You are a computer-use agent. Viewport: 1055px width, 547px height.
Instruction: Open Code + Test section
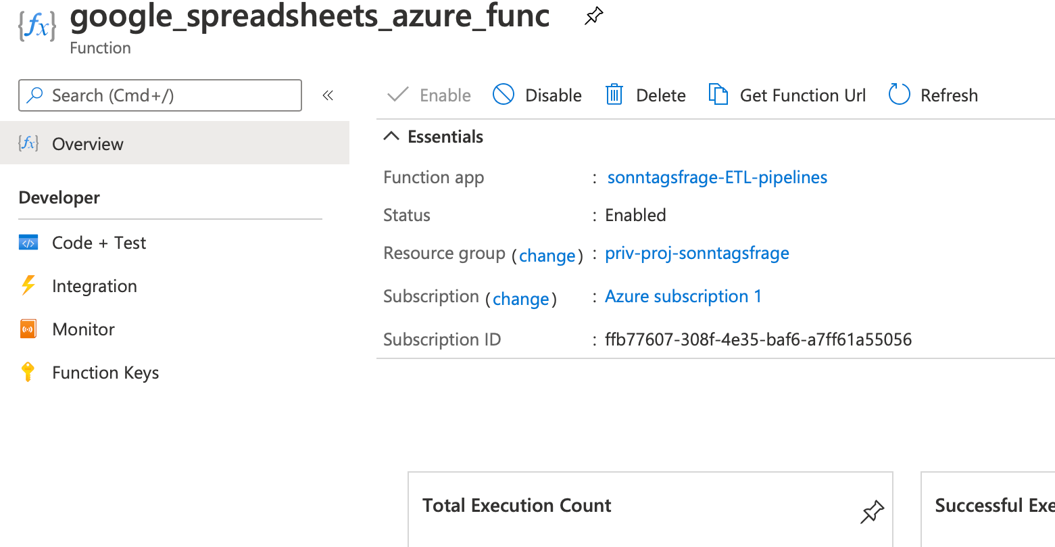pos(99,243)
